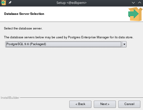Click the Database Server Selection heading
Viewport: 143px width, 110px height.
pos(24,14)
